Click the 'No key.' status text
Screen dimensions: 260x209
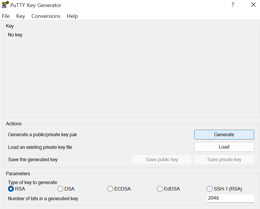16,35
